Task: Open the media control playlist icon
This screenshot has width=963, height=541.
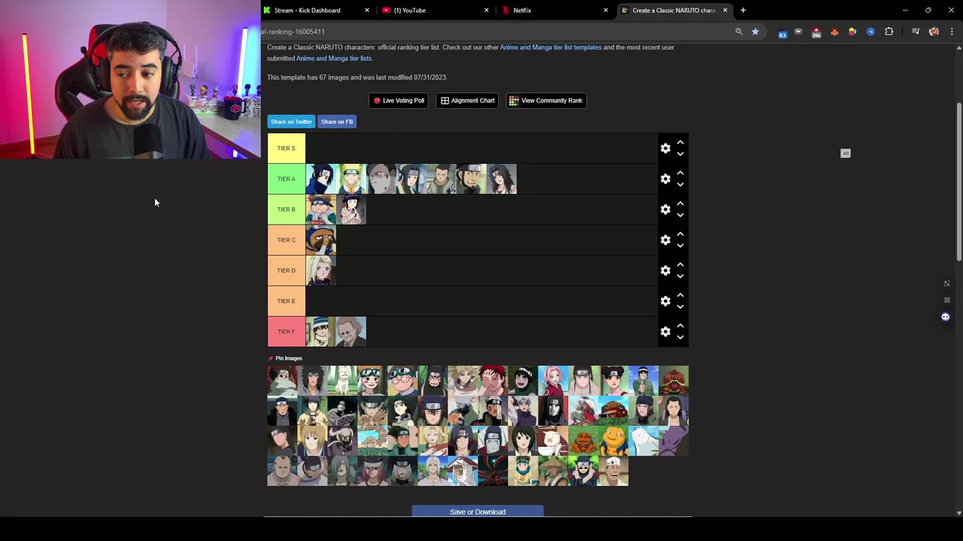Action: point(916,32)
